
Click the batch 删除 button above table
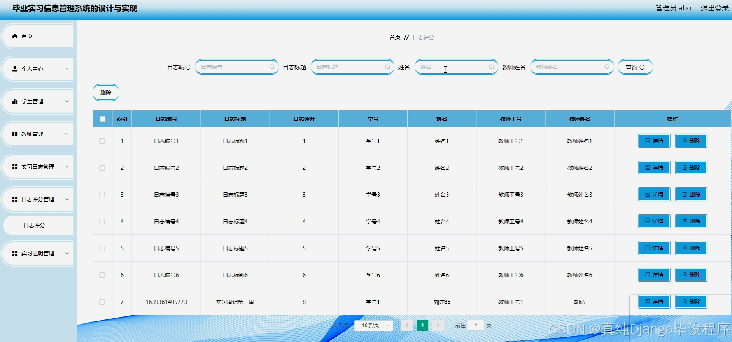point(106,92)
